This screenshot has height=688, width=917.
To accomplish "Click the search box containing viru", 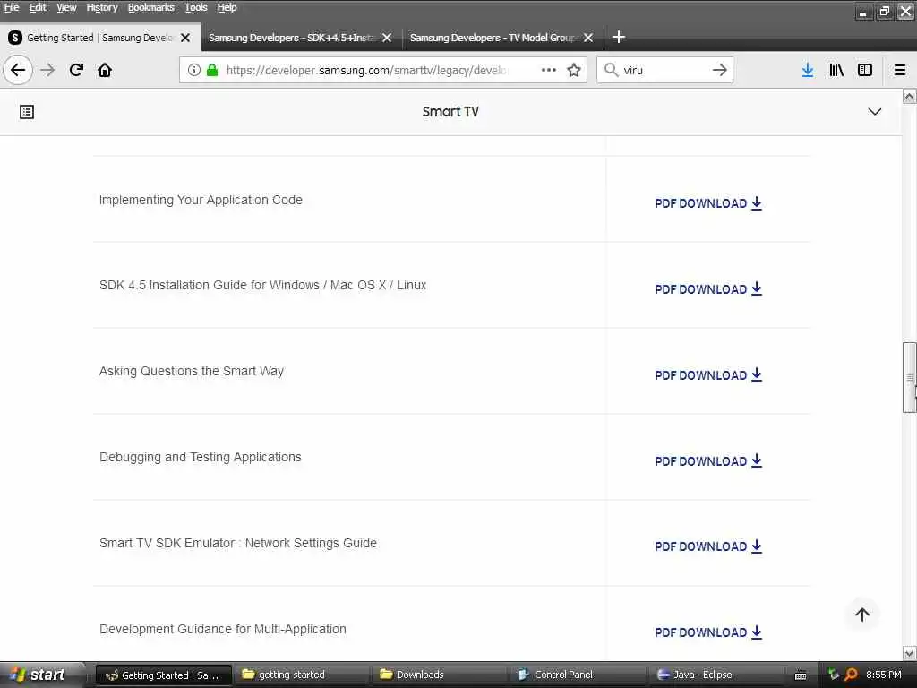I will pos(665,70).
